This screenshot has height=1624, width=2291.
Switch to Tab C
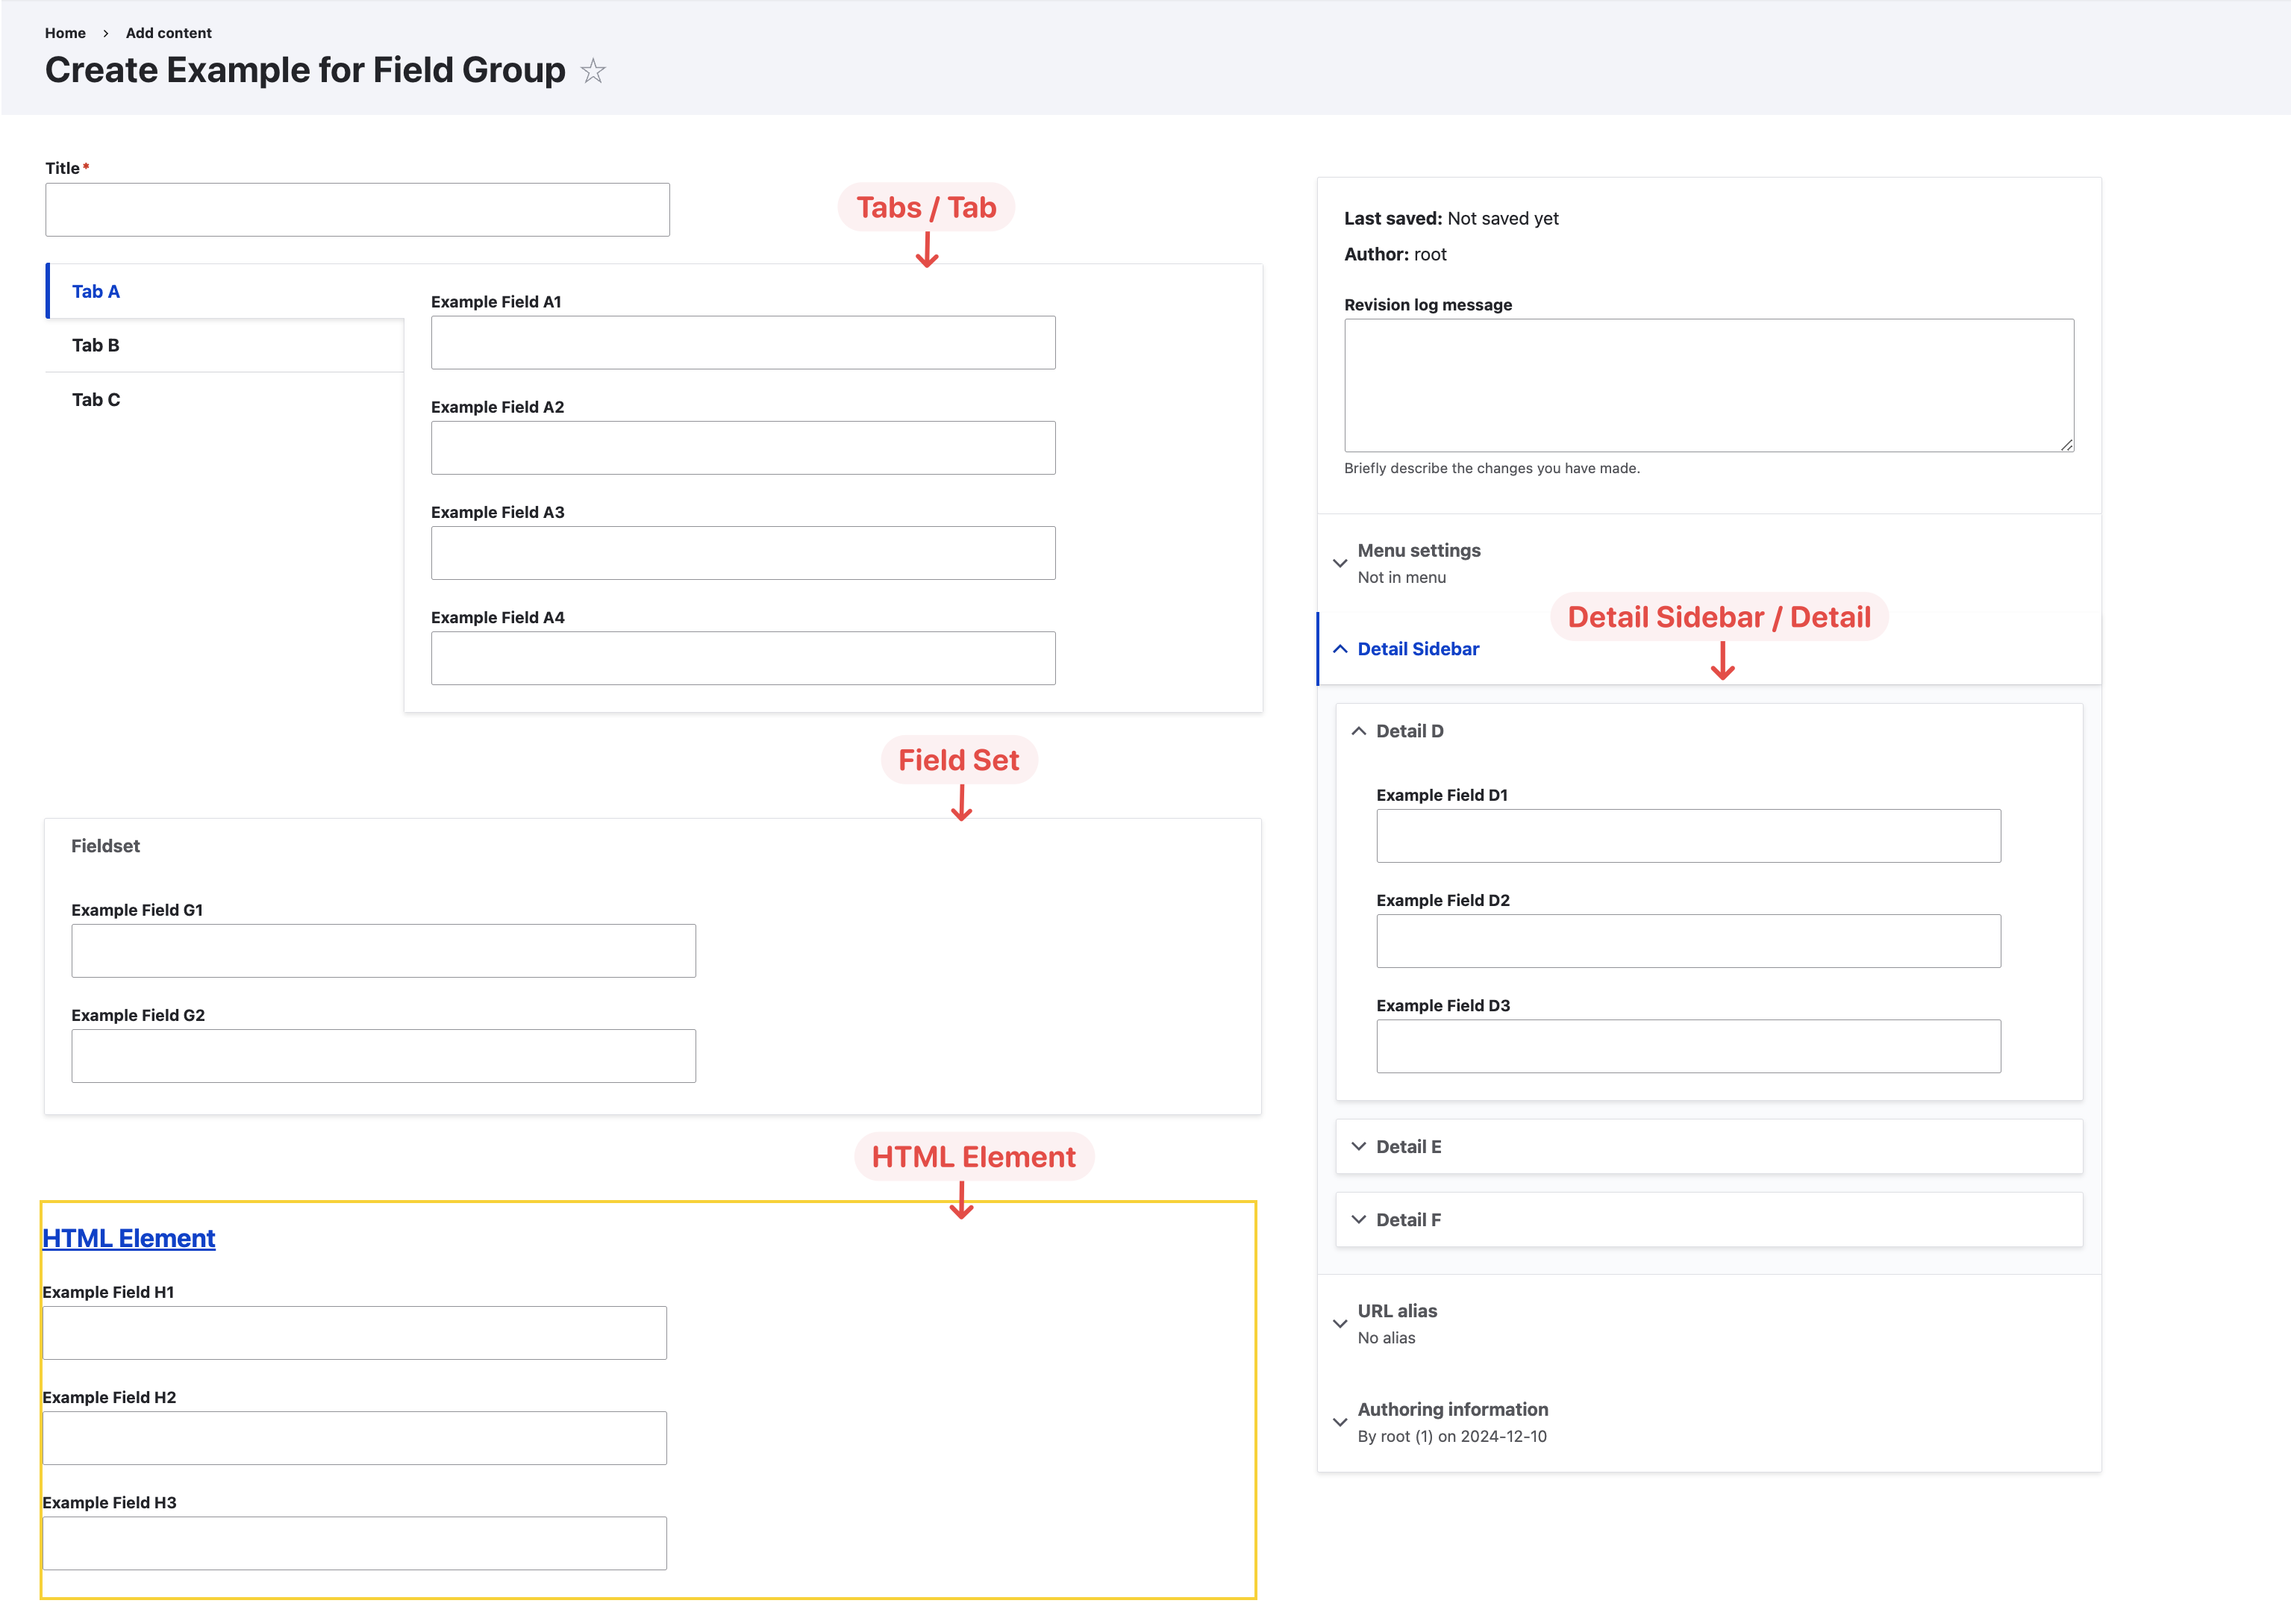coord(226,399)
